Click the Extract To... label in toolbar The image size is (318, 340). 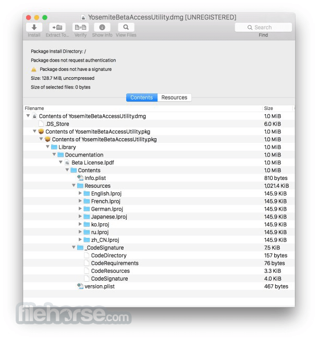(57, 35)
